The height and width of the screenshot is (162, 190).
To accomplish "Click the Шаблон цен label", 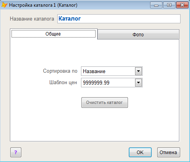I will click(63, 83).
